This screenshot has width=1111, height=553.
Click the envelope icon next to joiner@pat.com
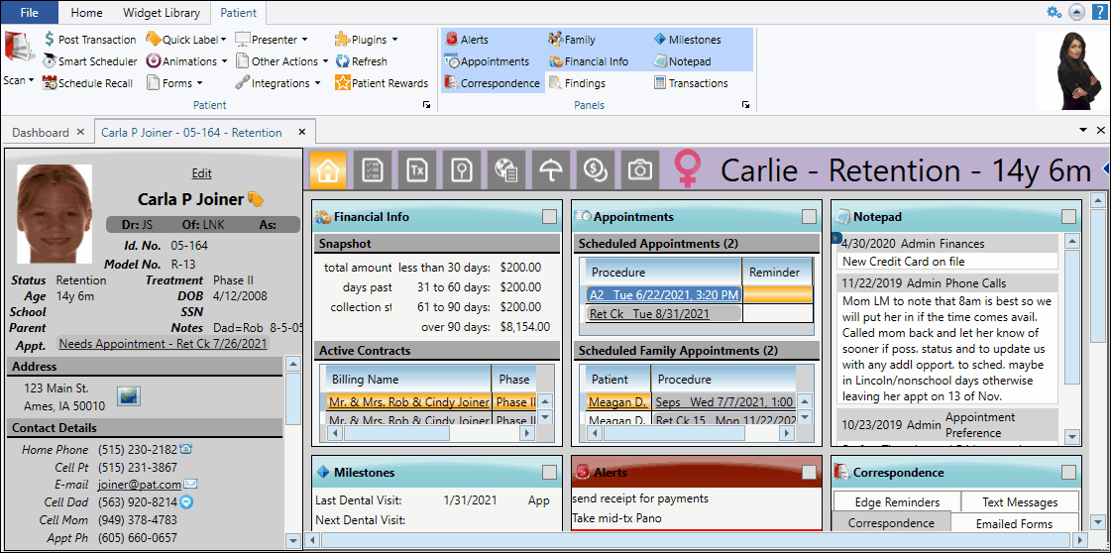(x=190, y=485)
